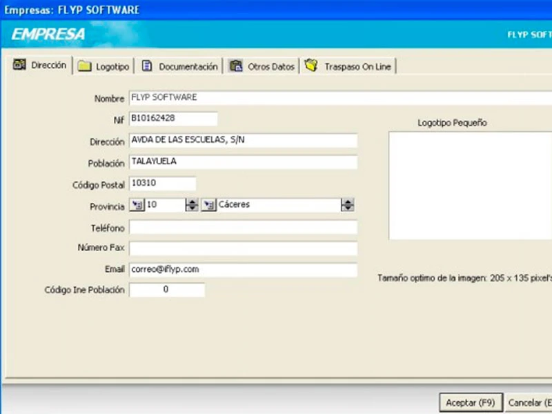Click the Cáceres province name spinner arrows
Image resolution: width=552 pixels, height=414 pixels.
coord(348,205)
